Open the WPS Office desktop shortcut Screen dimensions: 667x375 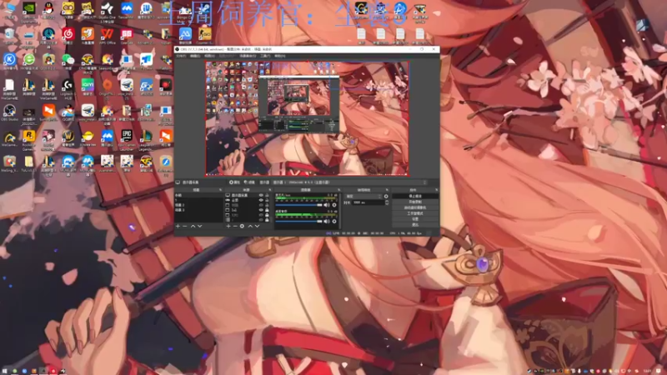[x=108, y=36]
